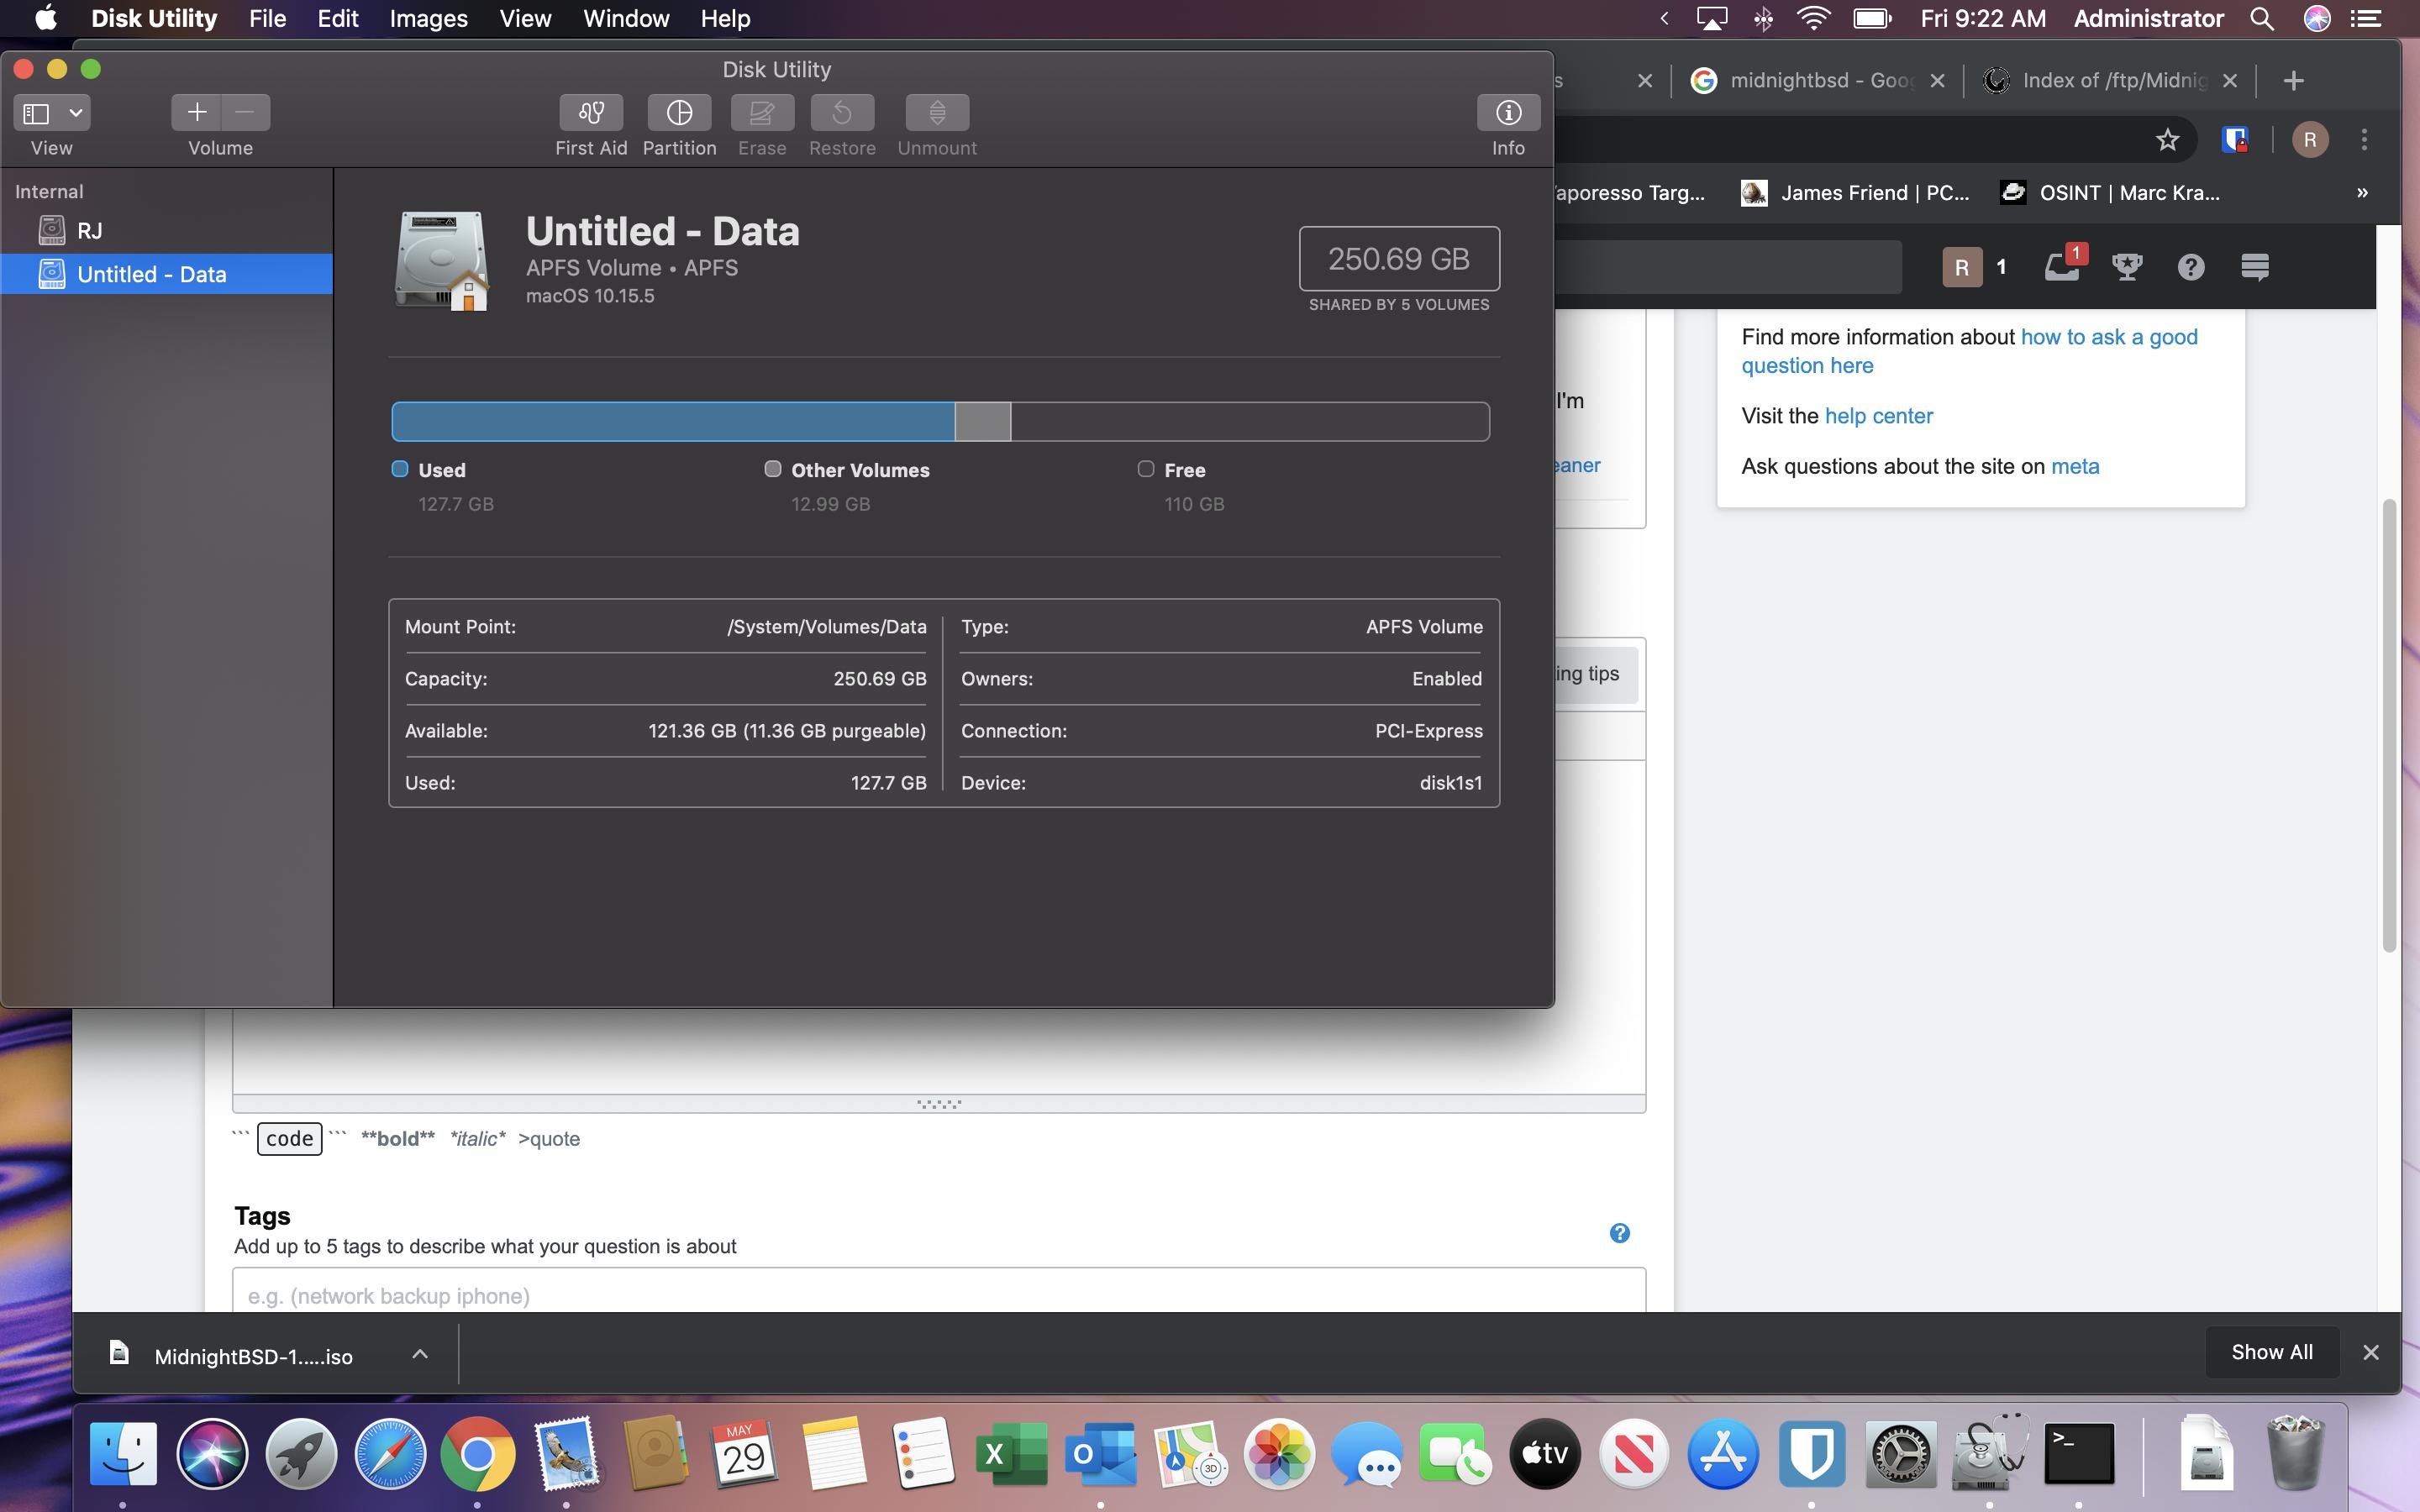Click the Tags input field
Image resolution: width=2420 pixels, height=1512 pixels.
[939, 1293]
